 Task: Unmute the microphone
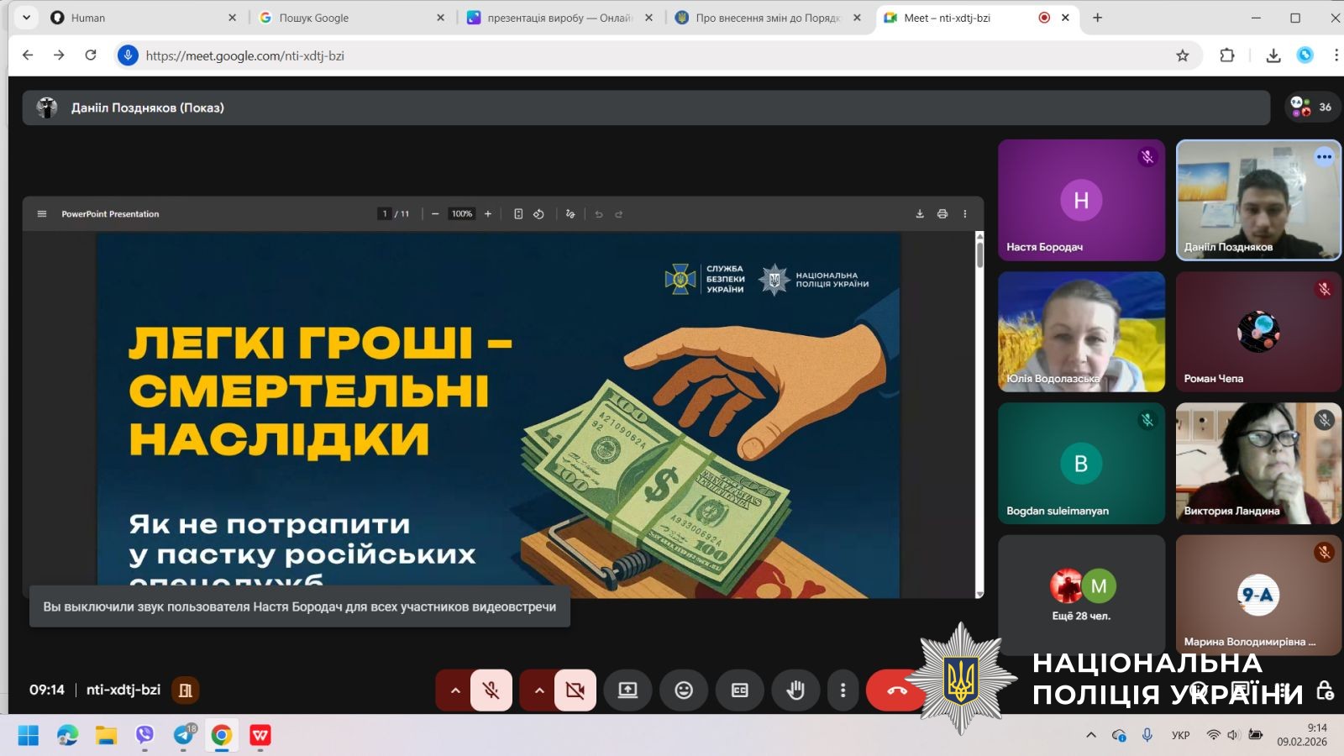491,690
